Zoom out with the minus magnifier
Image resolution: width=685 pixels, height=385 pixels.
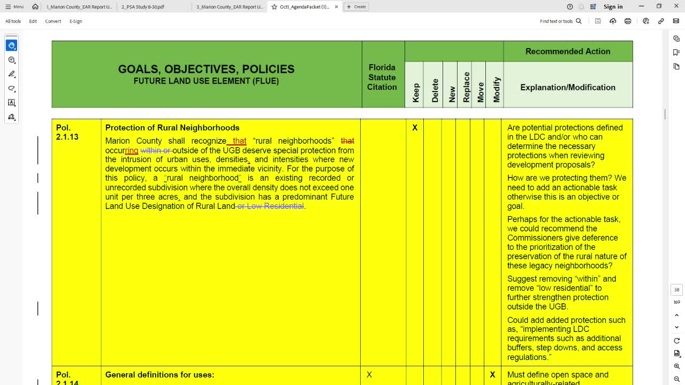pos(676,379)
